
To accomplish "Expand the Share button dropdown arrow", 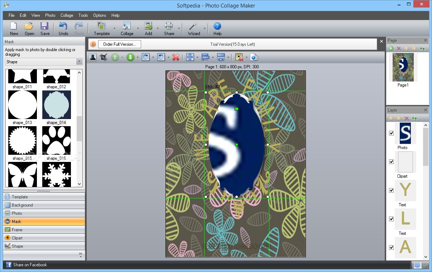I will [x=179, y=28].
